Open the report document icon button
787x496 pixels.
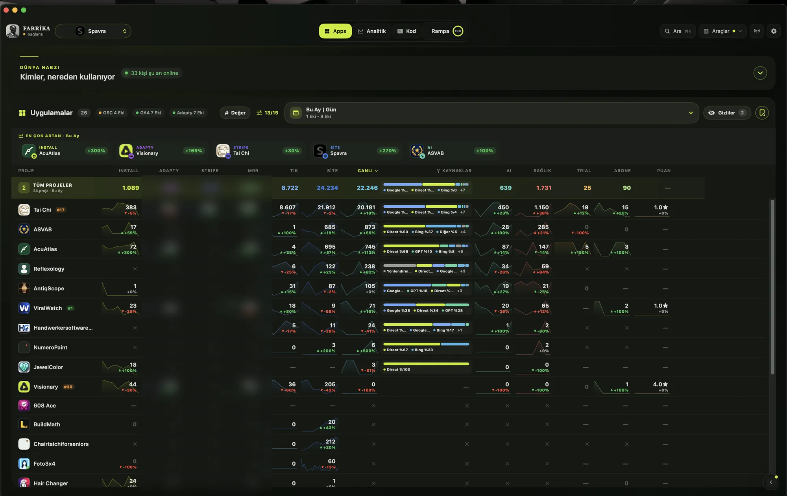point(762,113)
